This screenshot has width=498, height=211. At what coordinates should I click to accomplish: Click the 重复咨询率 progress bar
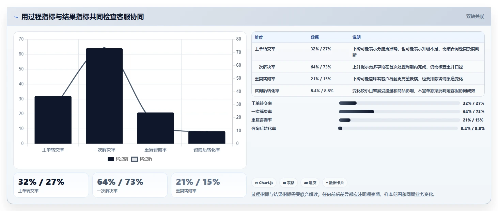[400, 120]
